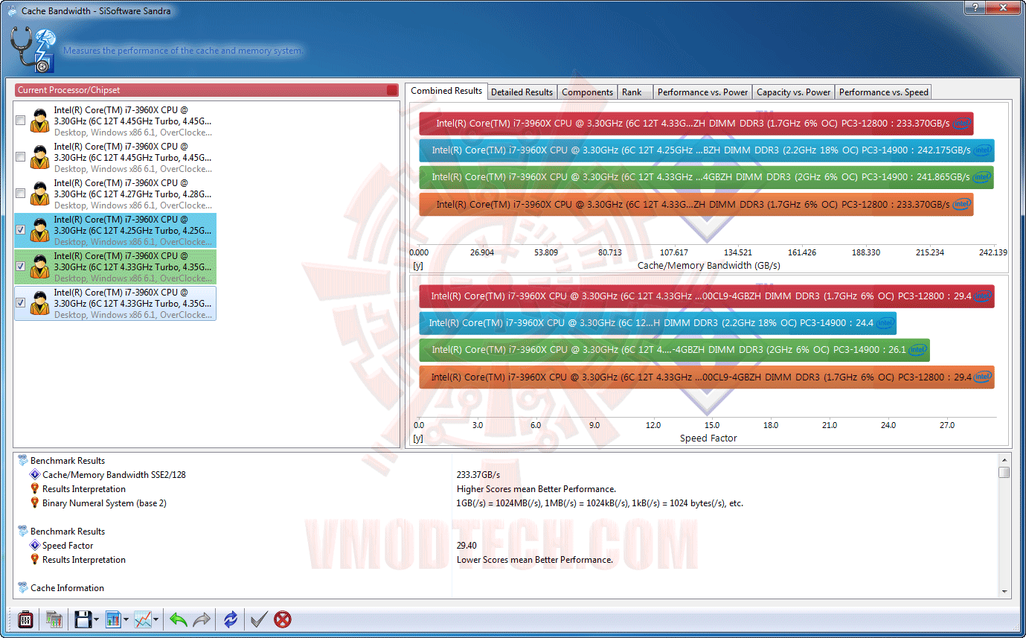Refresh the benchmark with the blue arrows icon
Image resolution: width=1026 pixels, height=638 pixels.
coord(231,619)
